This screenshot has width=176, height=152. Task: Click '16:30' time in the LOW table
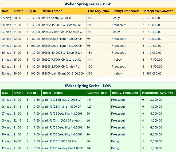pos(17,141)
